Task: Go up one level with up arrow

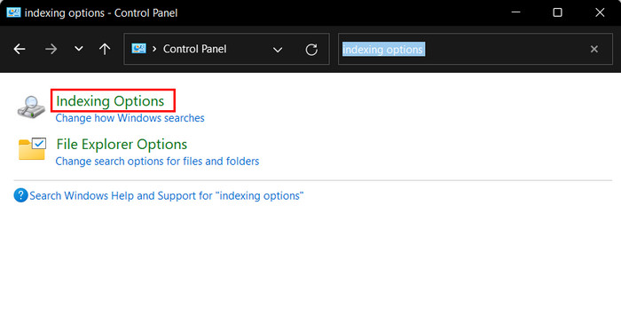Action: (x=105, y=49)
